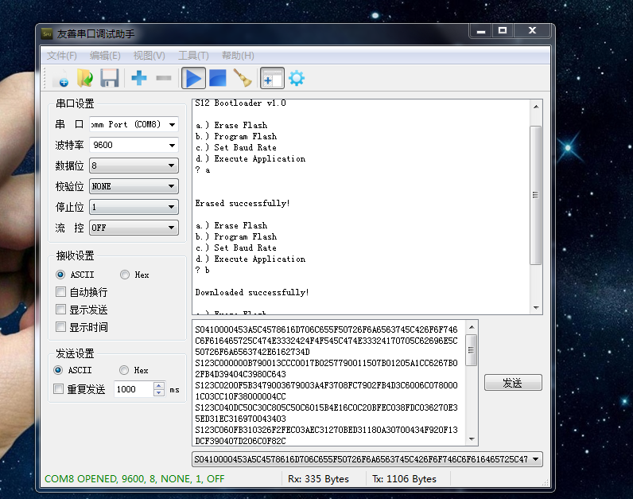Click 'Tx: 1106 Bytes' status entry
The image size is (633, 499).
tap(404, 479)
